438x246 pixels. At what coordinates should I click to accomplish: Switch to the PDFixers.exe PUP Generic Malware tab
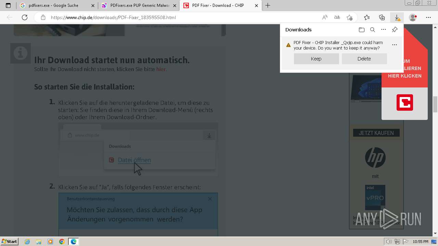pyautogui.click(x=139, y=5)
